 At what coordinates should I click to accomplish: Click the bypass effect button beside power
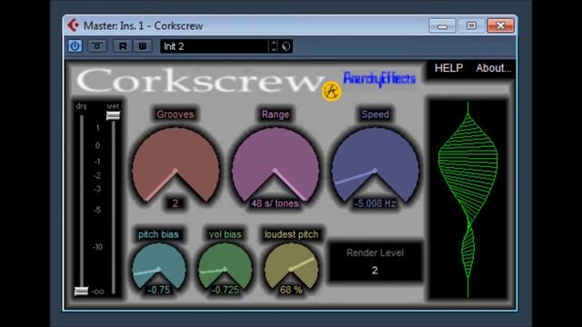click(97, 46)
